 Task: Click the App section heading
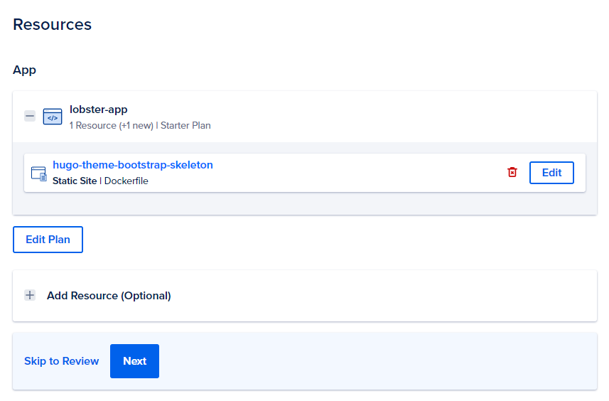coord(24,70)
